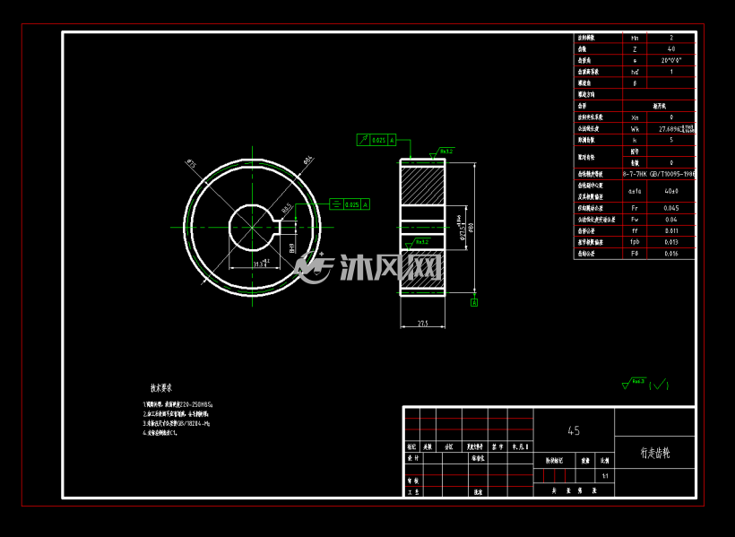Viewport: 735px width, 537px height.
Task: Select the fpb symbol cell
Action: pyautogui.click(x=635, y=242)
